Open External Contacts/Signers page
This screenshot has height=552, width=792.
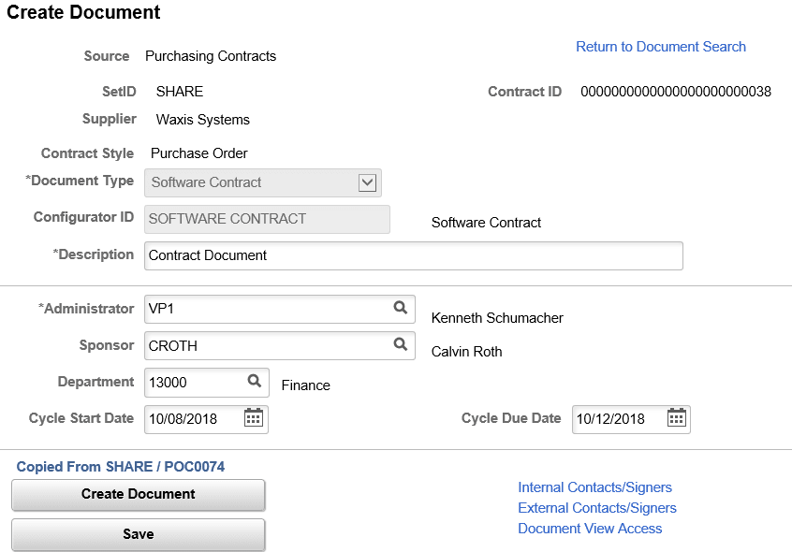click(x=597, y=507)
